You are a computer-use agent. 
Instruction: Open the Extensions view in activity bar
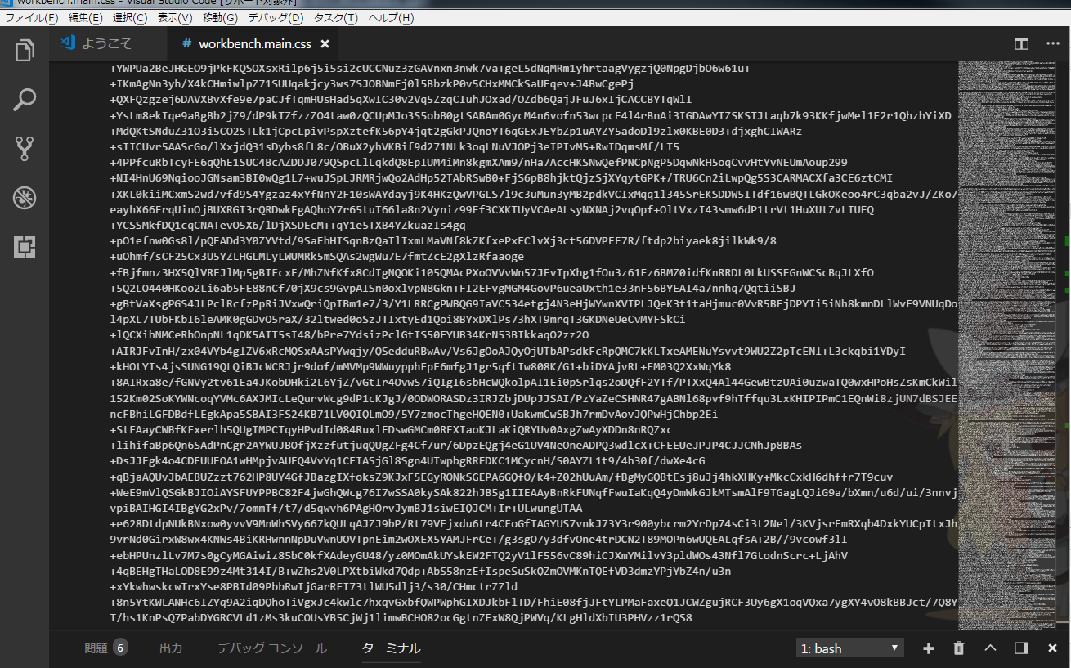(25, 245)
